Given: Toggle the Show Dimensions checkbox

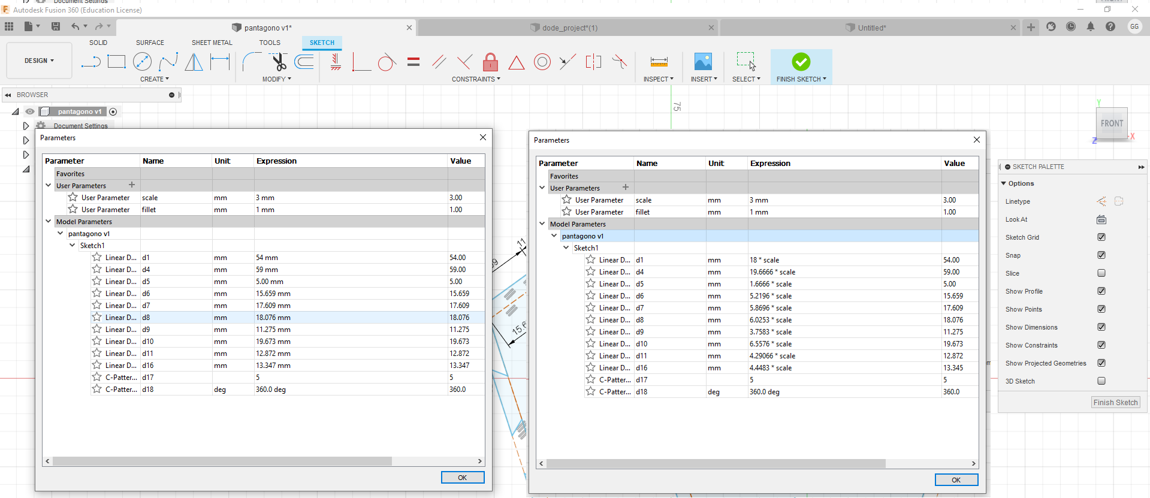Looking at the screenshot, I should point(1101,327).
